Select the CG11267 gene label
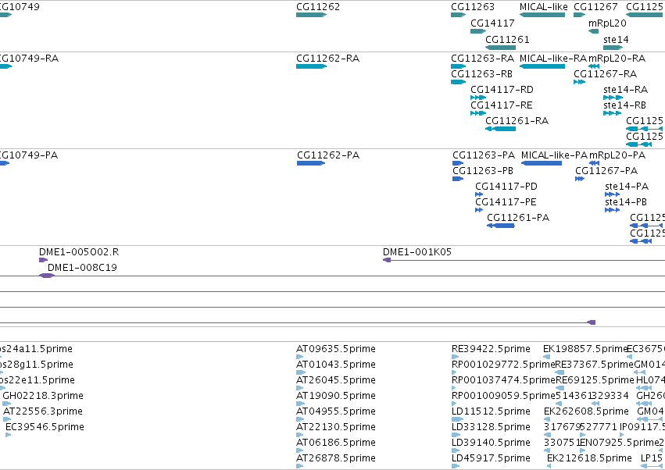This screenshot has height=470, width=665. 595,7
